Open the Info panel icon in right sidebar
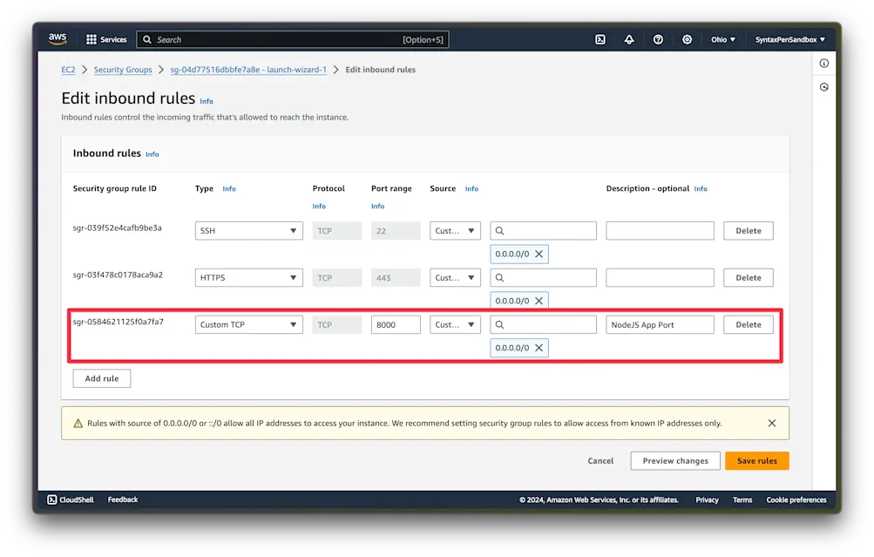 click(823, 63)
